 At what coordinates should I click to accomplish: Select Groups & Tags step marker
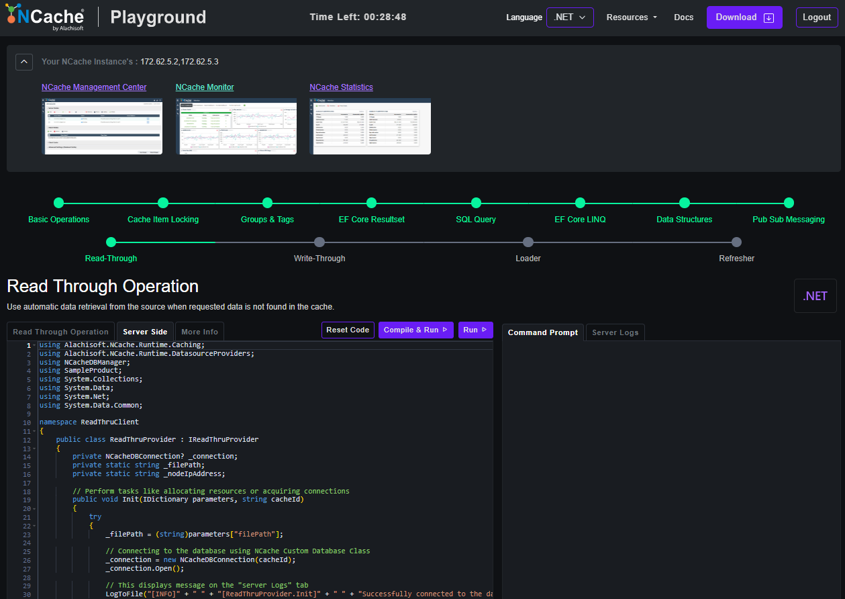(267, 203)
